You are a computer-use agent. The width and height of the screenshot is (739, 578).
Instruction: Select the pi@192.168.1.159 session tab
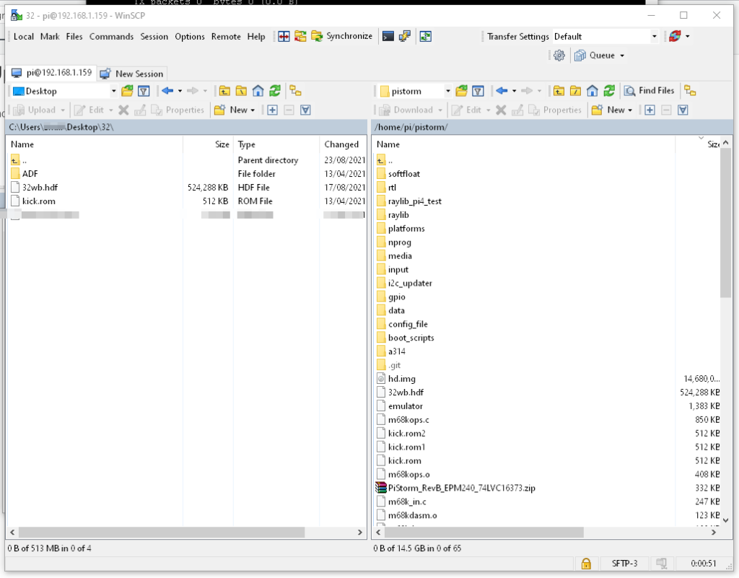(52, 73)
